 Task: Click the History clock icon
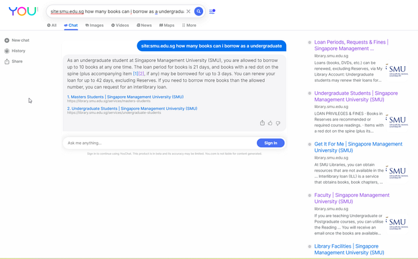tap(7, 51)
